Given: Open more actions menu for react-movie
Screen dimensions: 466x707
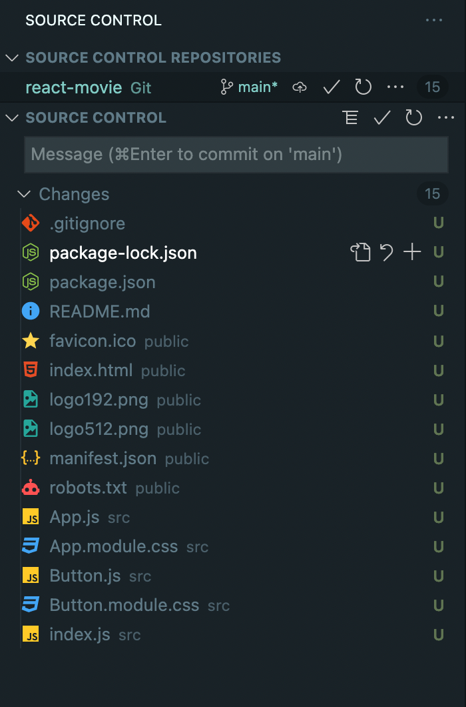Looking at the screenshot, I should click(395, 87).
